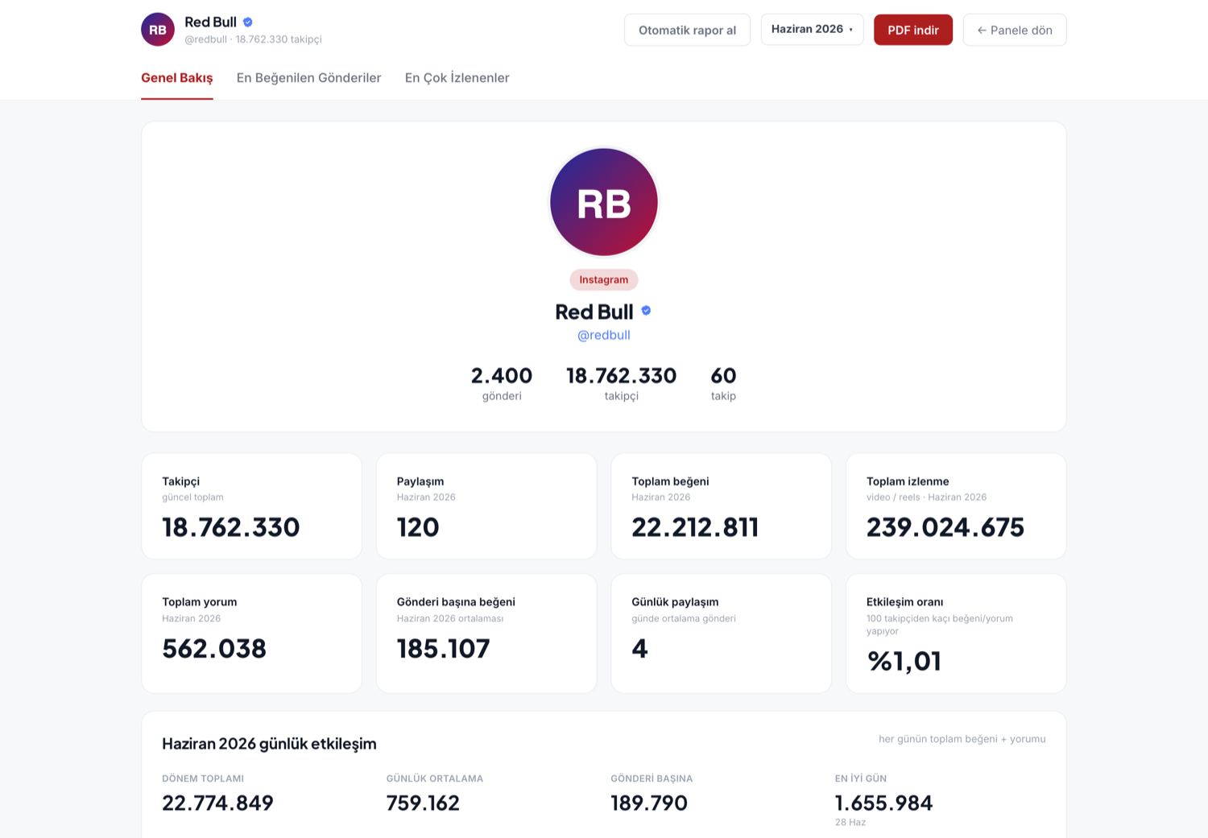Click Otomatik rapor al button
The image size is (1208, 838).
point(687,30)
